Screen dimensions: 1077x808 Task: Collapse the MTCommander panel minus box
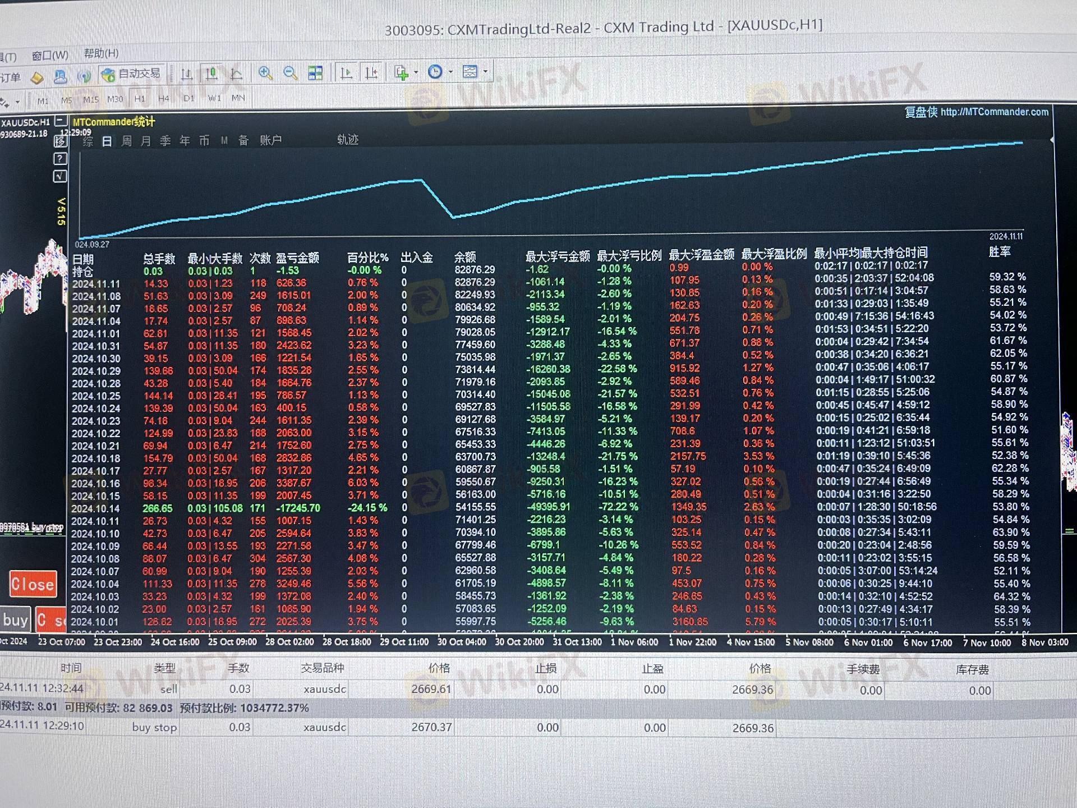point(61,121)
